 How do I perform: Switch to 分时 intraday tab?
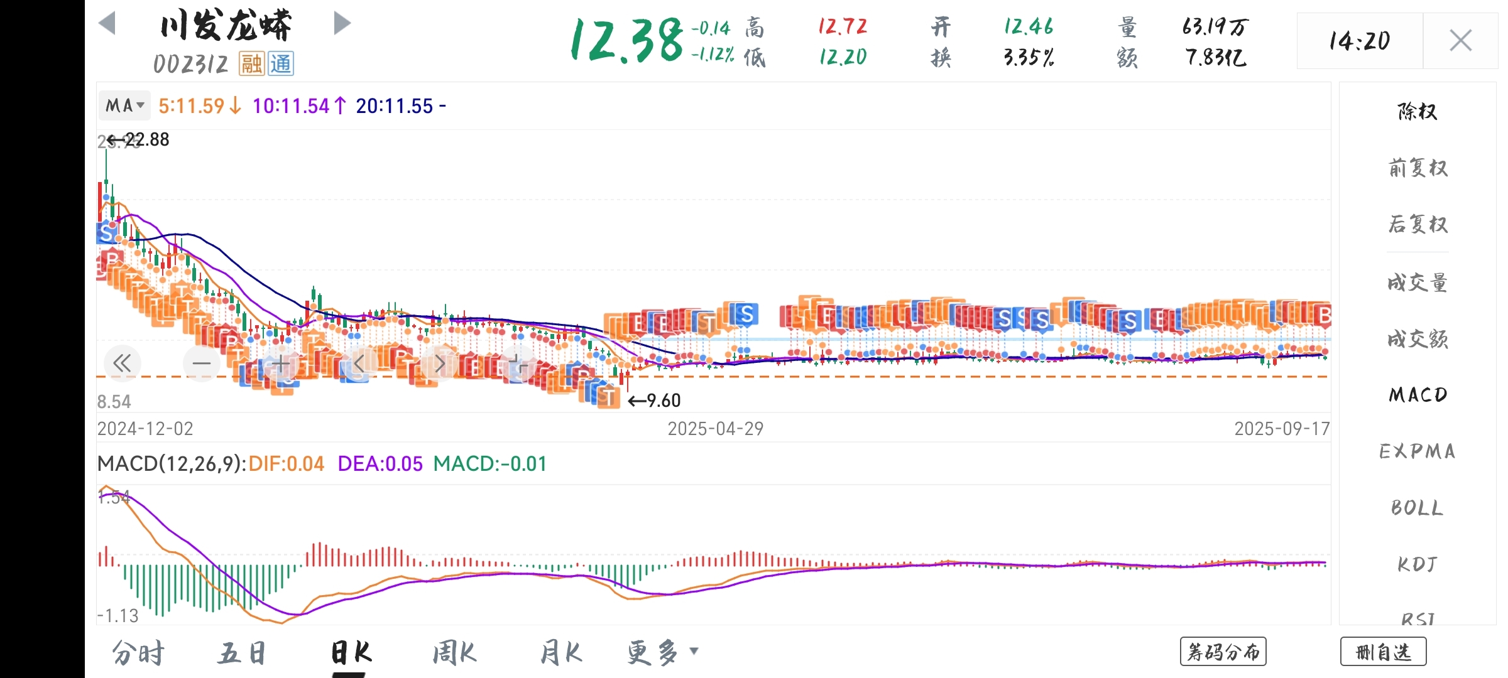pyautogui.click(x=138, y=653)
